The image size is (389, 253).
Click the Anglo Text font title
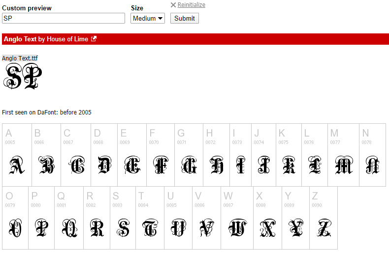click(20, 39)
